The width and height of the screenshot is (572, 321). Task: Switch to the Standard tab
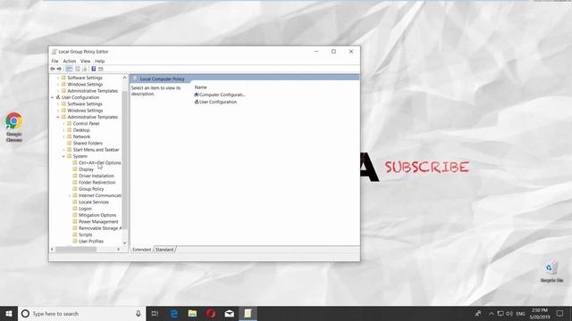tap(164, 250)
